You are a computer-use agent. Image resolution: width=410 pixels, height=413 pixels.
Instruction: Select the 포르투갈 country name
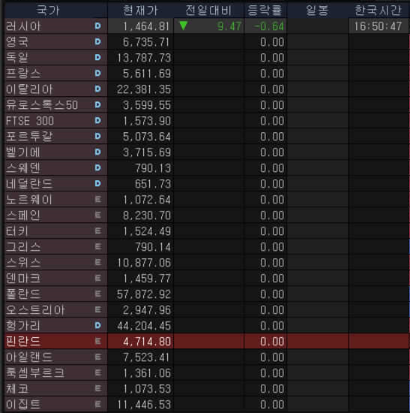tap(29, 137)
